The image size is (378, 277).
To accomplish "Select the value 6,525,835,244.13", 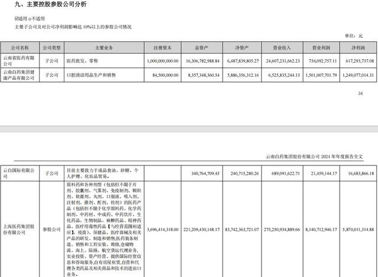I will coord(284,75).
